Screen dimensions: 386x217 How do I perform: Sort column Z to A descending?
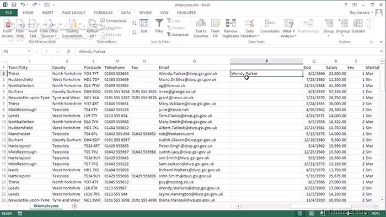135,32
